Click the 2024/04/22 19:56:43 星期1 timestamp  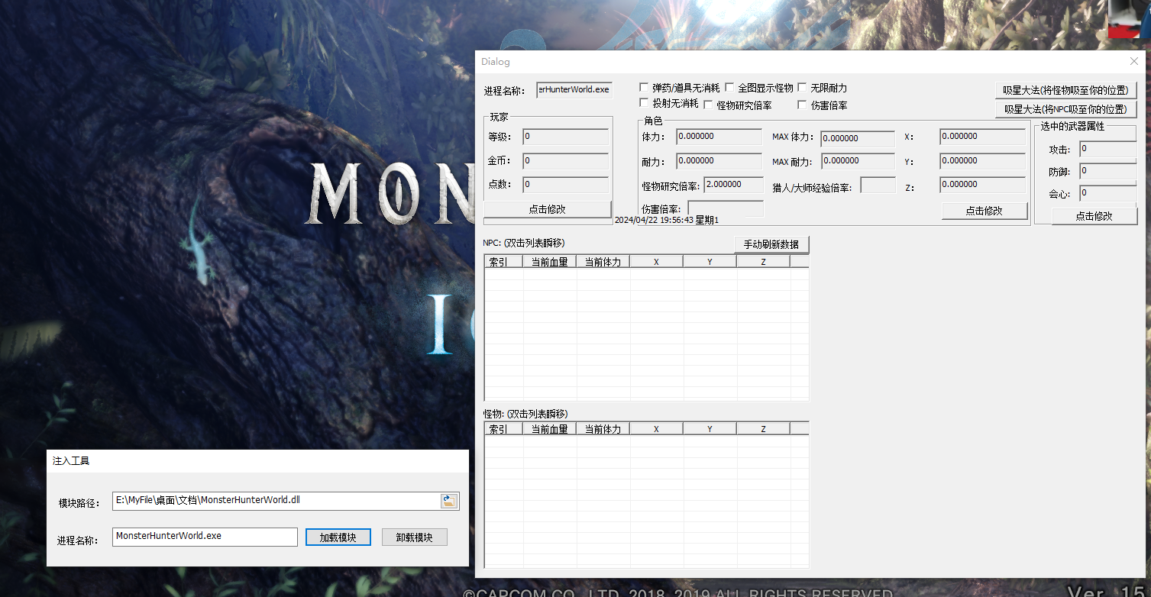click(x=666, y=220)
